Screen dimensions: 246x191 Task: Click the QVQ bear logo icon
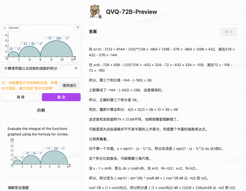point(96,12)
